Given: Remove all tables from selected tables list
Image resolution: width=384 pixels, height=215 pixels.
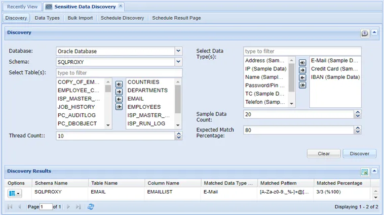Looking at the screenshot, I should point(119,107).
